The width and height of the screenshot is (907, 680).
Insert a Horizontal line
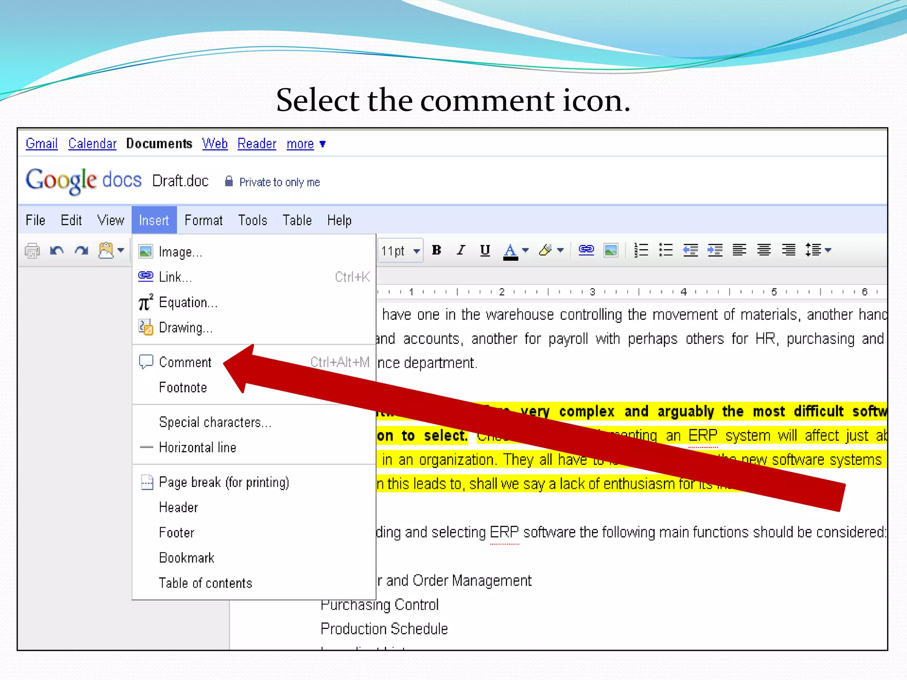point(254,447)
